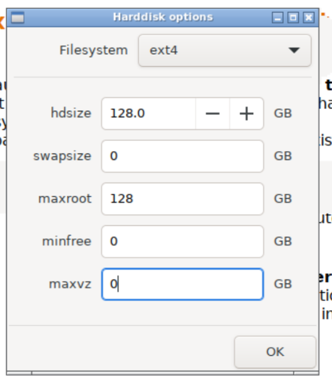Image resolution: width=332 pixels, height=383 pixels.
Task: Decrease hdsize with the minus button
Action: pyautogui.click(x=213, y=114)
